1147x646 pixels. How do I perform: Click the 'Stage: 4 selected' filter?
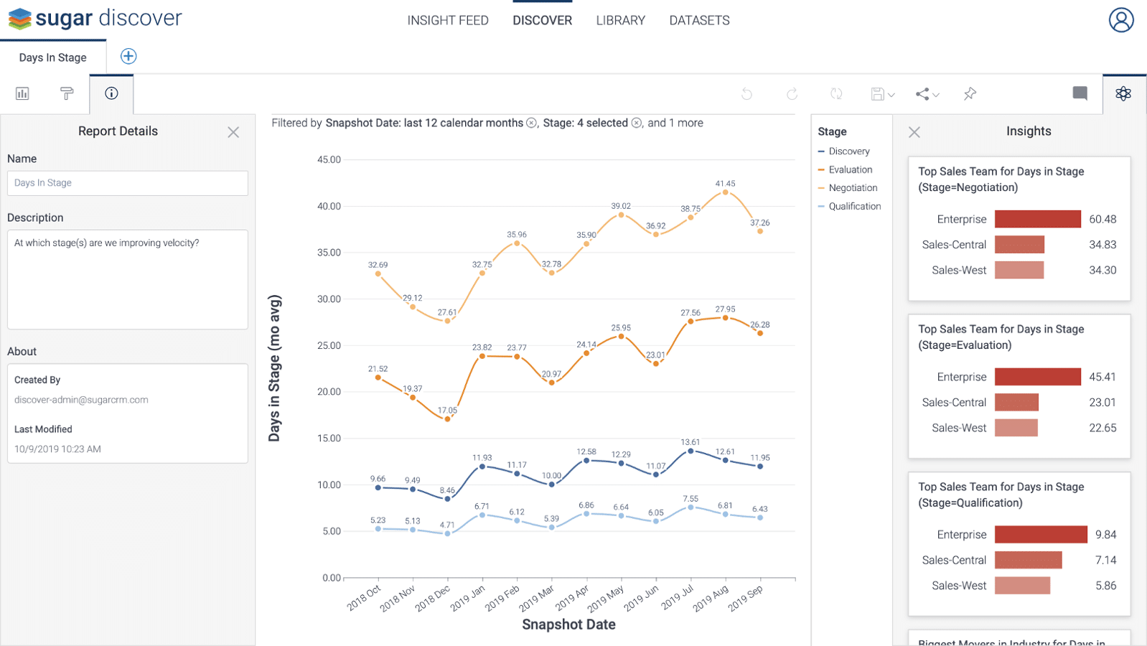pos(586,123)
